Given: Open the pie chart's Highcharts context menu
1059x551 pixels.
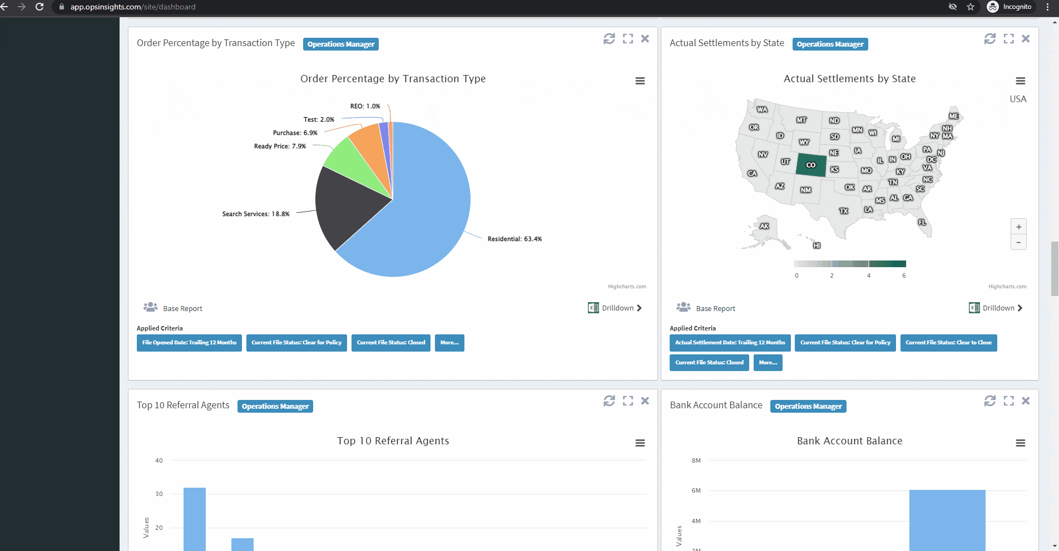Looking at the screenshot, I should (x=640, y=81).
